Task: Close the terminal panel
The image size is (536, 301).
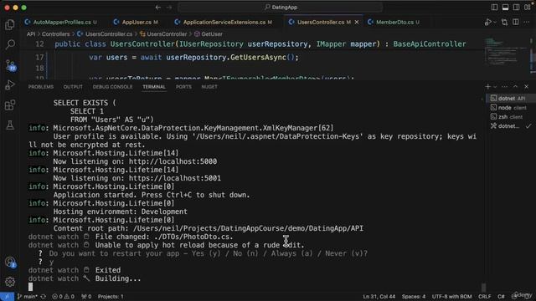Action: coord(527,87)
